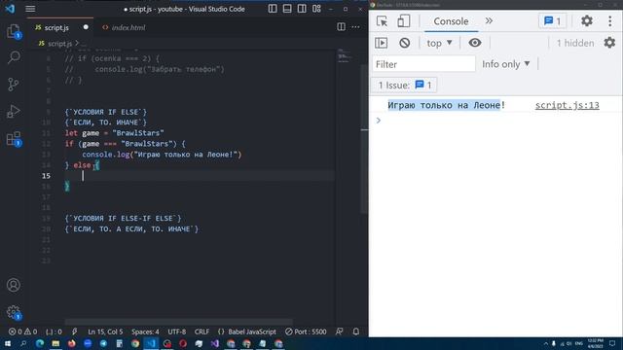Show more DevTools tabs chevron
Image resolution: width=623 pixels, height=350 pixels.
pyautogui.click(x=489, y=21)
